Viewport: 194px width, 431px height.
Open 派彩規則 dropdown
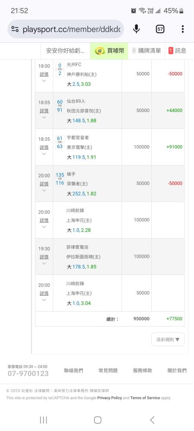point(168,340)
